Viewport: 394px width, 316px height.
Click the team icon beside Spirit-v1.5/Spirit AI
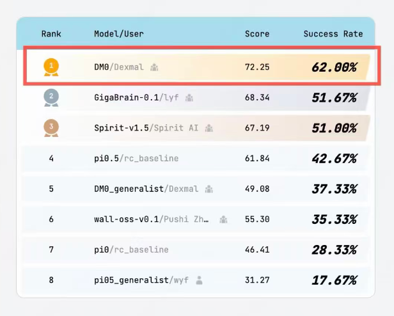(x=209, y=128)
